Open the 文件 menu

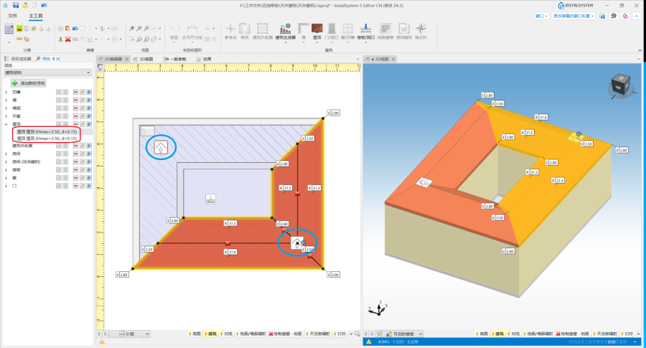(x=12, y=15)
